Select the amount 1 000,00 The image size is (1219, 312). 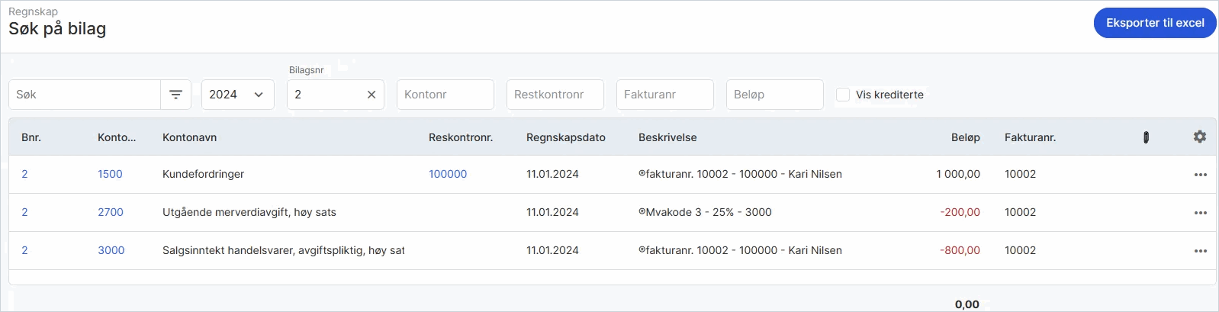[958, 174]
